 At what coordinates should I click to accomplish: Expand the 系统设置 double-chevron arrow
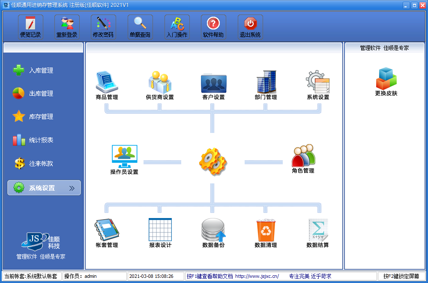72,188
